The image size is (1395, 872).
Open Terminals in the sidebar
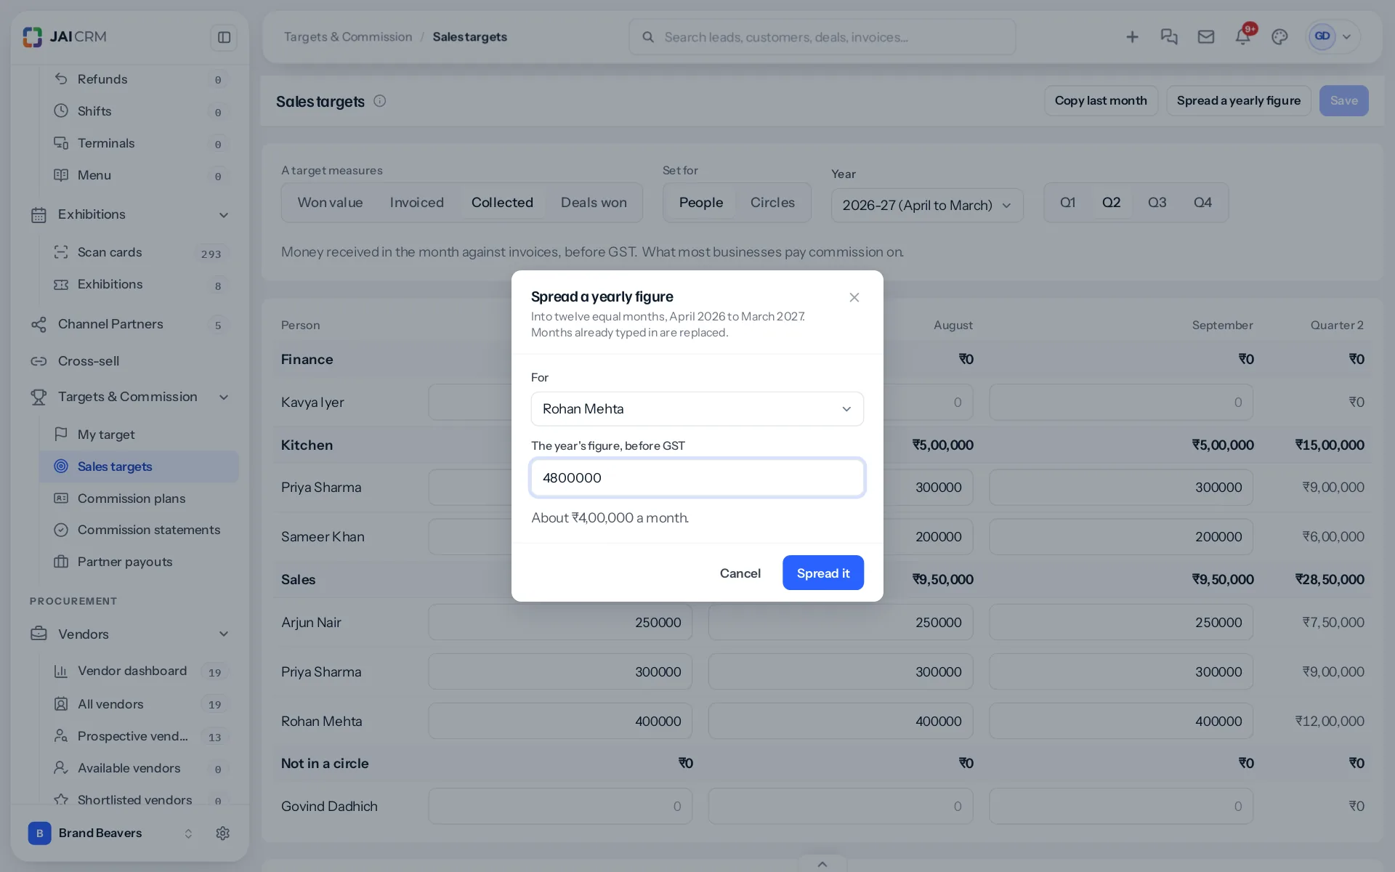(139, 143)
